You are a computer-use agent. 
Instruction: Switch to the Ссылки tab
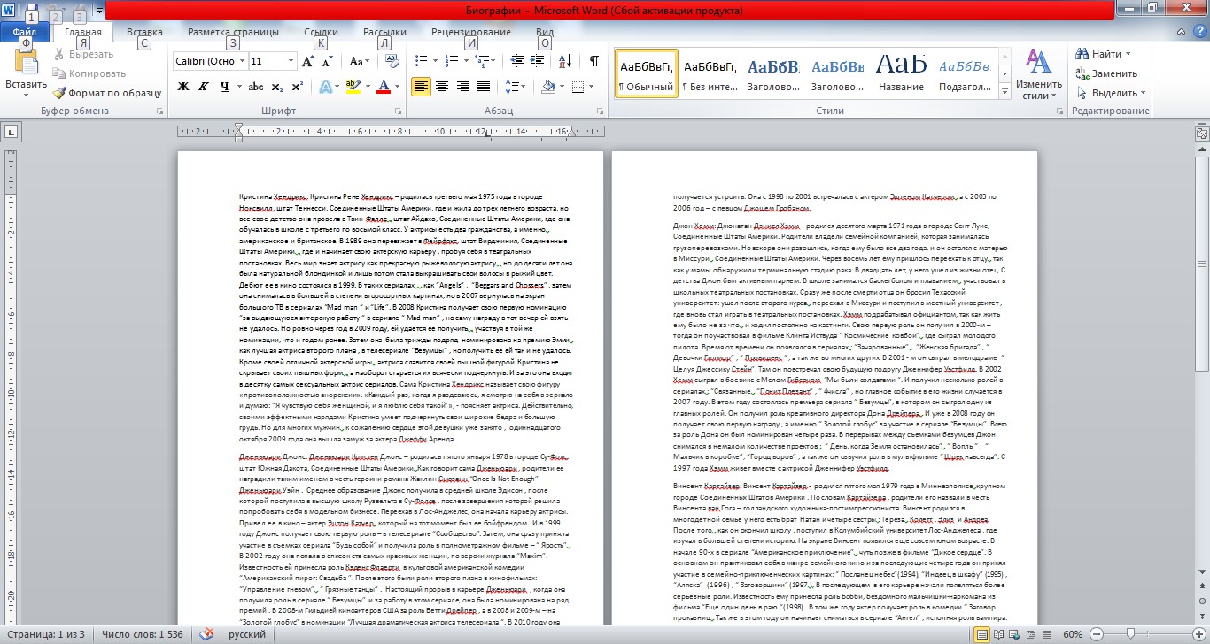point(321,33)
